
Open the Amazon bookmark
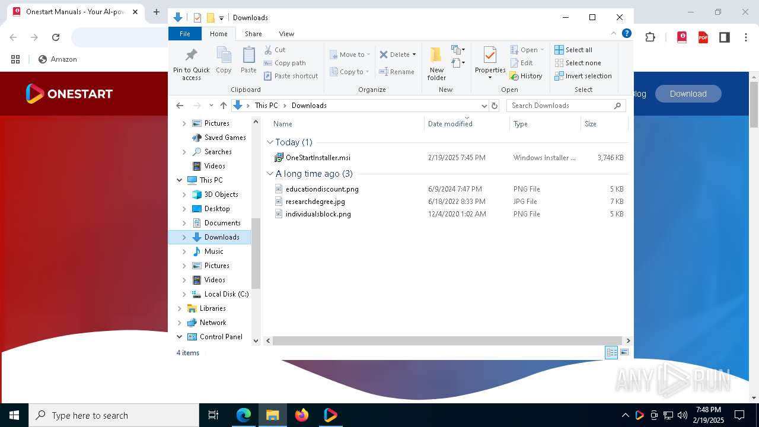[58, 59]
